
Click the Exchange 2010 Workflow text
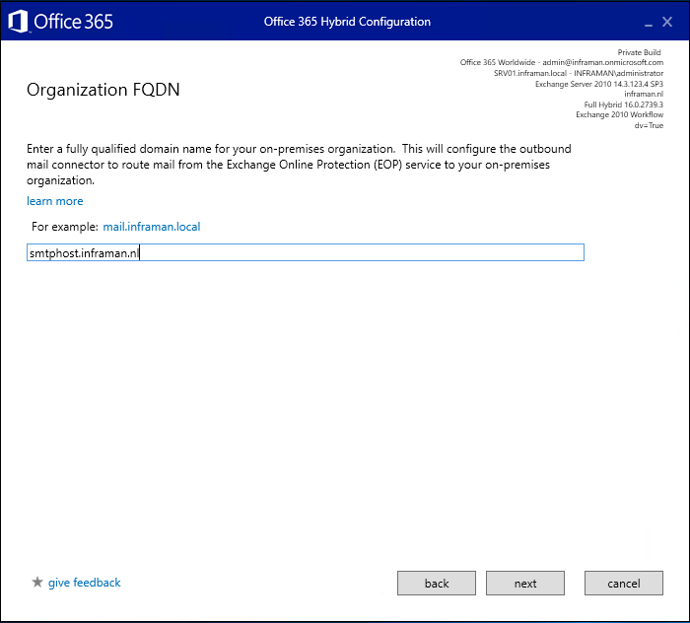(619, 115)
